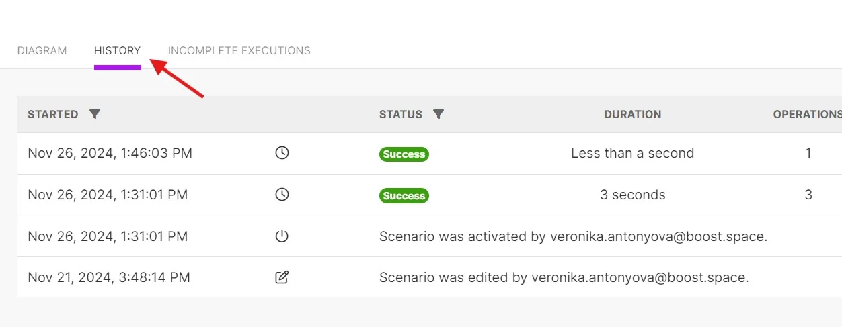Open the INCOMPLETE EXECUTIONS tab
Viewport: 842px width, 327px height.
click(x=239, y=51)
